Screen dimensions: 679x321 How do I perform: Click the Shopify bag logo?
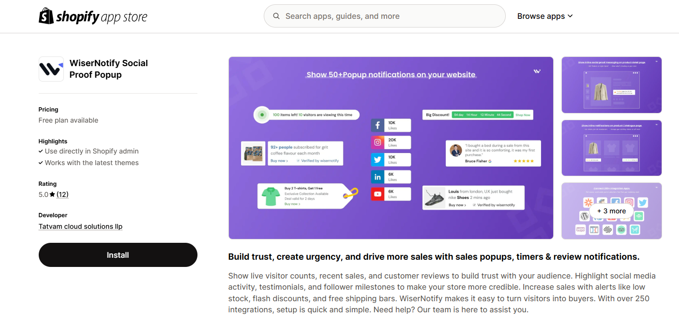[46, 15]
